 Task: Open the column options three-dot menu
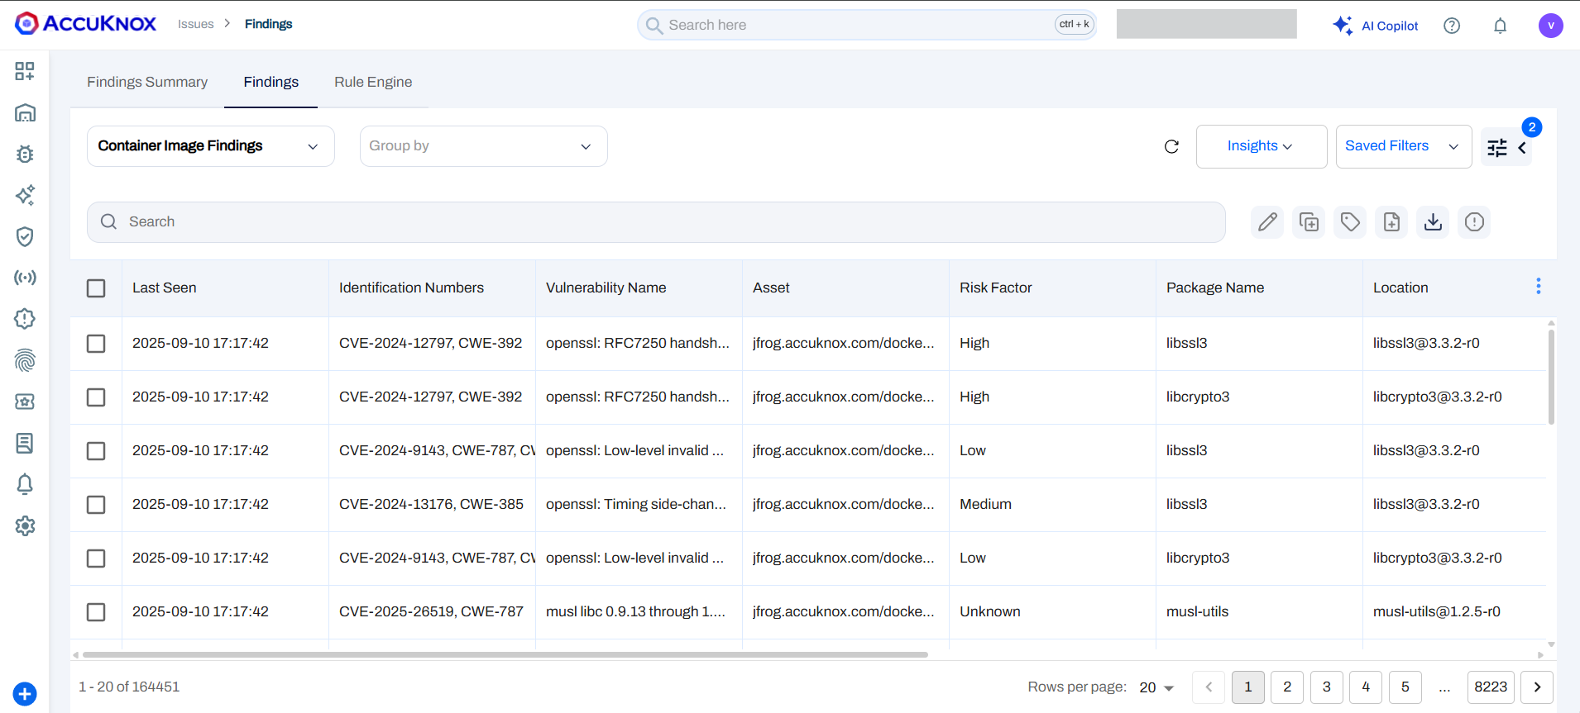tap(1538, 286)
